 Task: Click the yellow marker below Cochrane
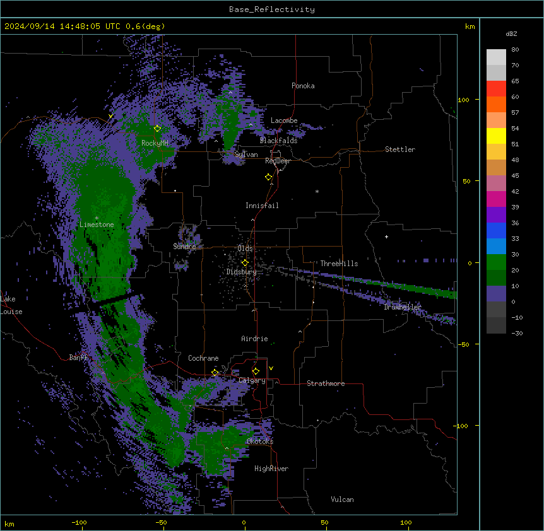(215, 373)
